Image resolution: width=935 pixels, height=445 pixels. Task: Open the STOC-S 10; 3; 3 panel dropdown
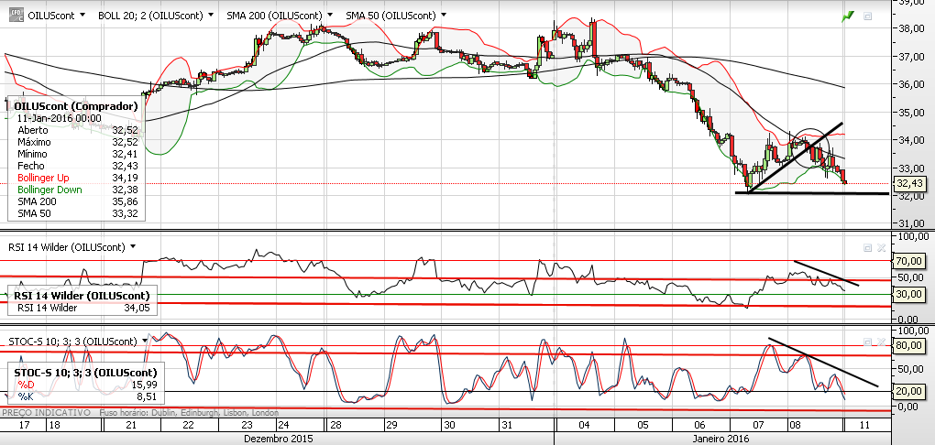click(144, 342)
